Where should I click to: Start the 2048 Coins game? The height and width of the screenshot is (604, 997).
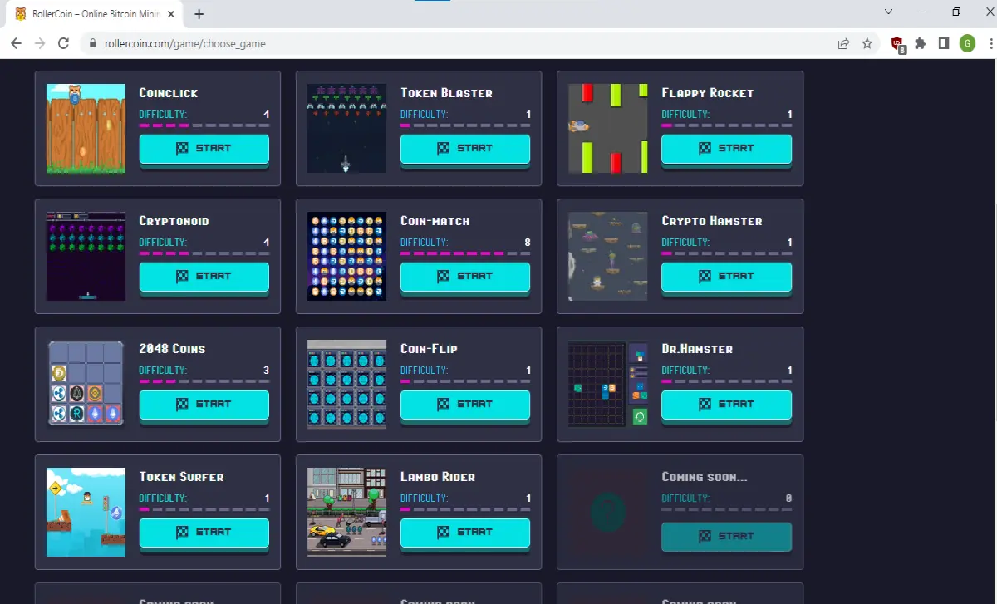click(204, 405)
